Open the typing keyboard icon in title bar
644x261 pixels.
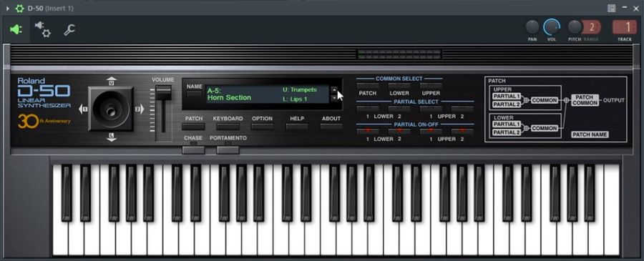[x=611, y=8]
